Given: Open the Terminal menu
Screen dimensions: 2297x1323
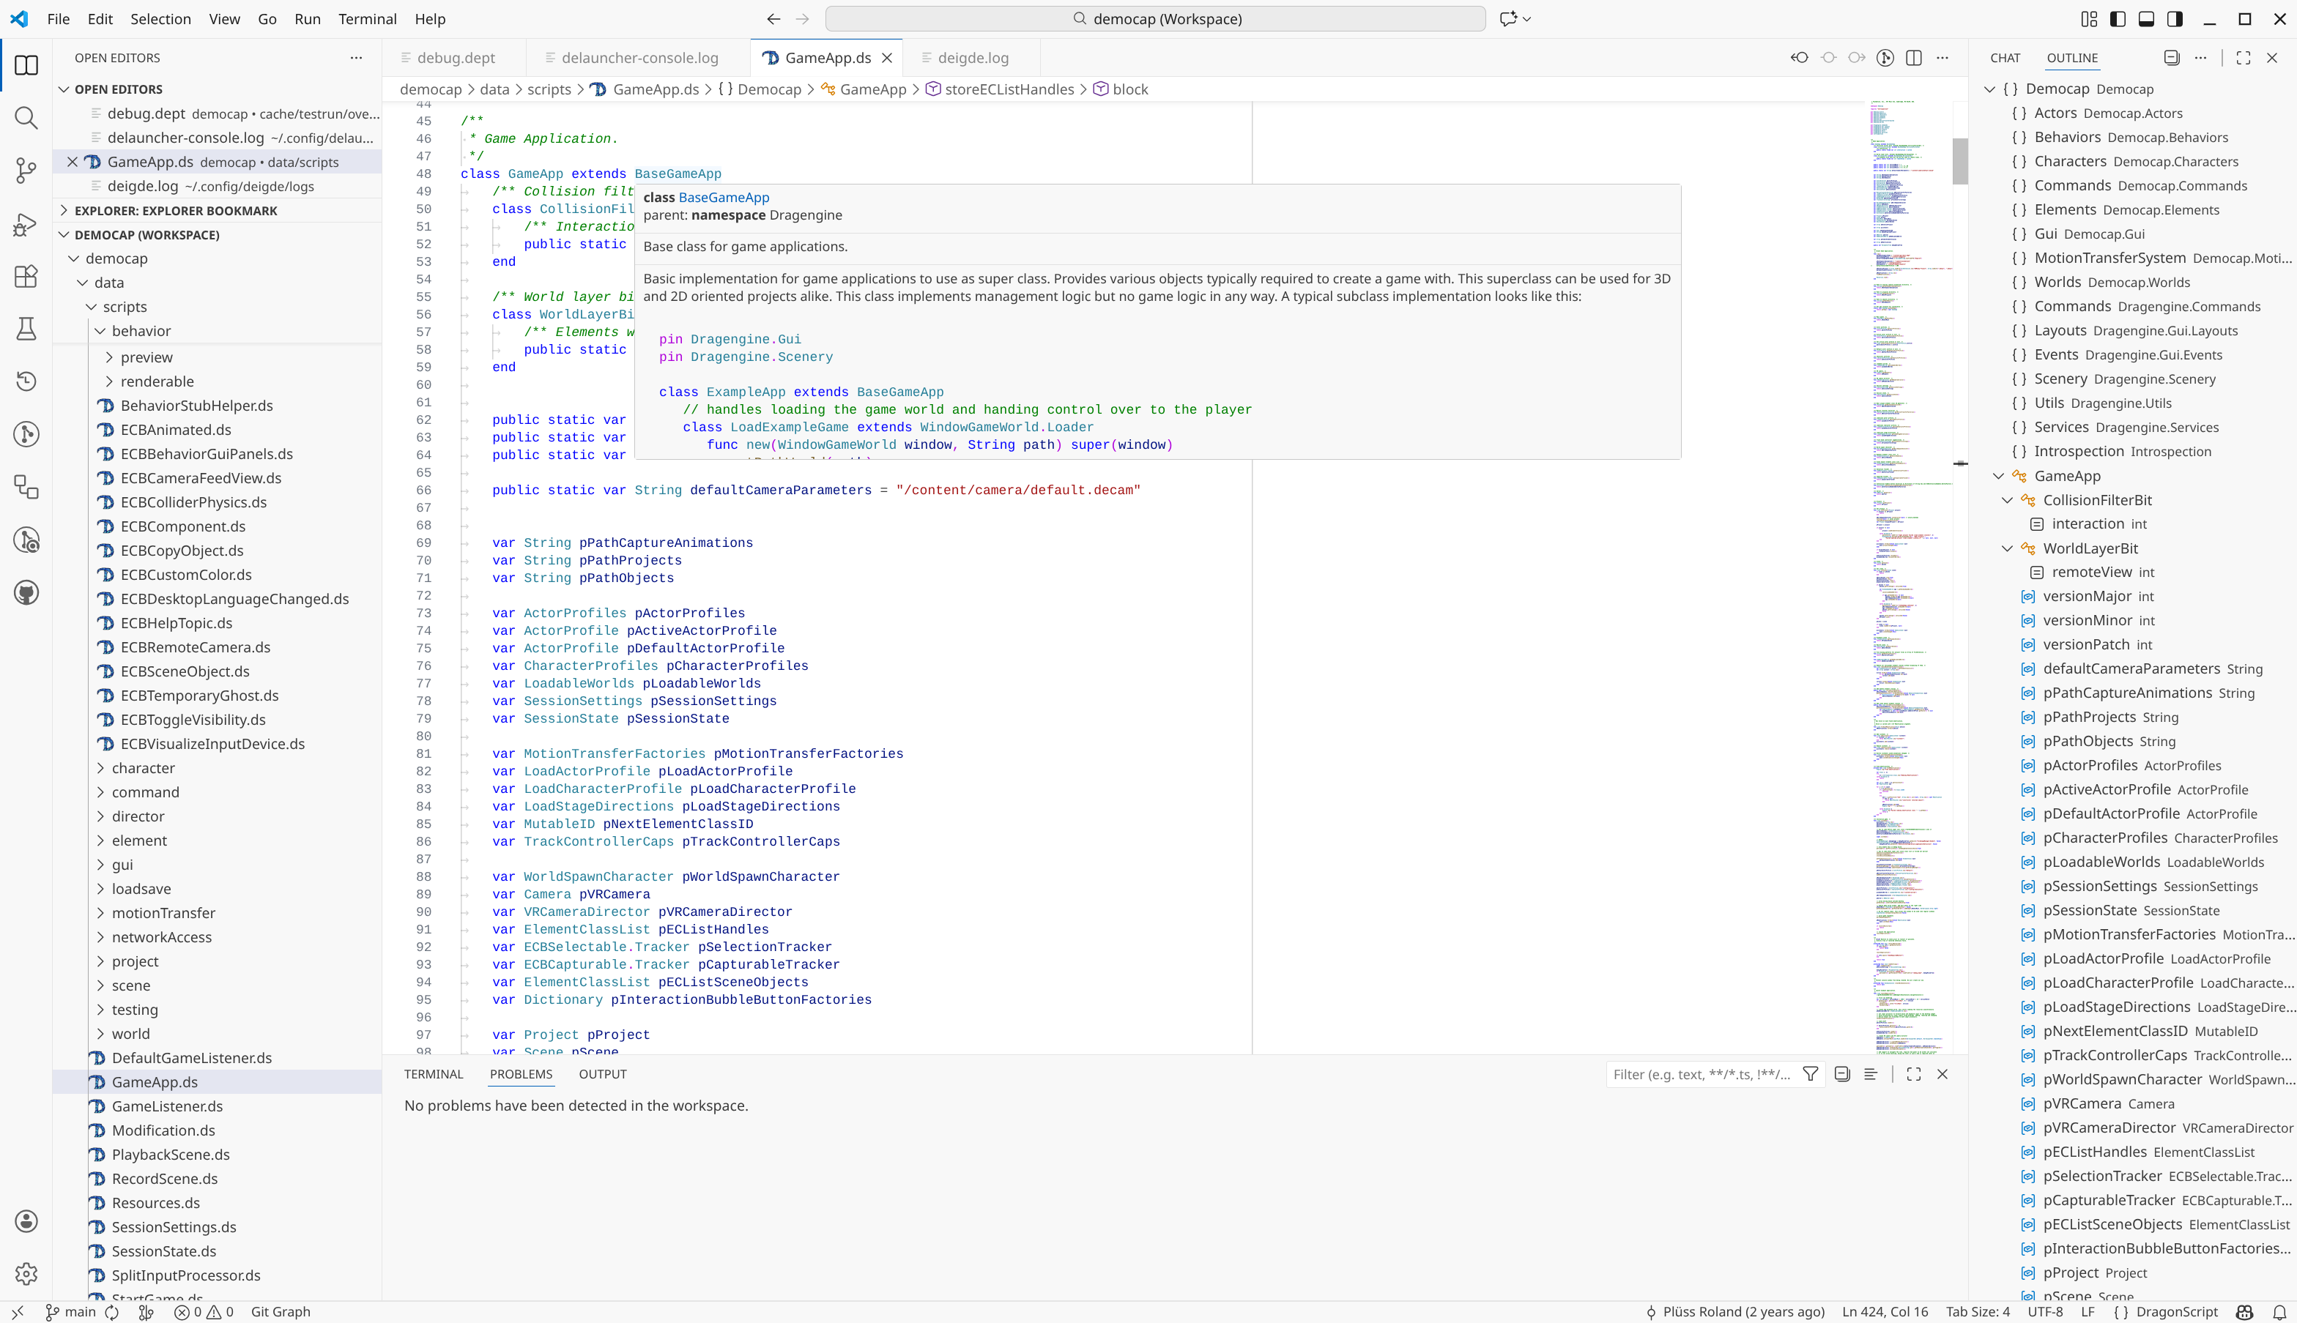Looking at the screenshot, I should (367, 19).
